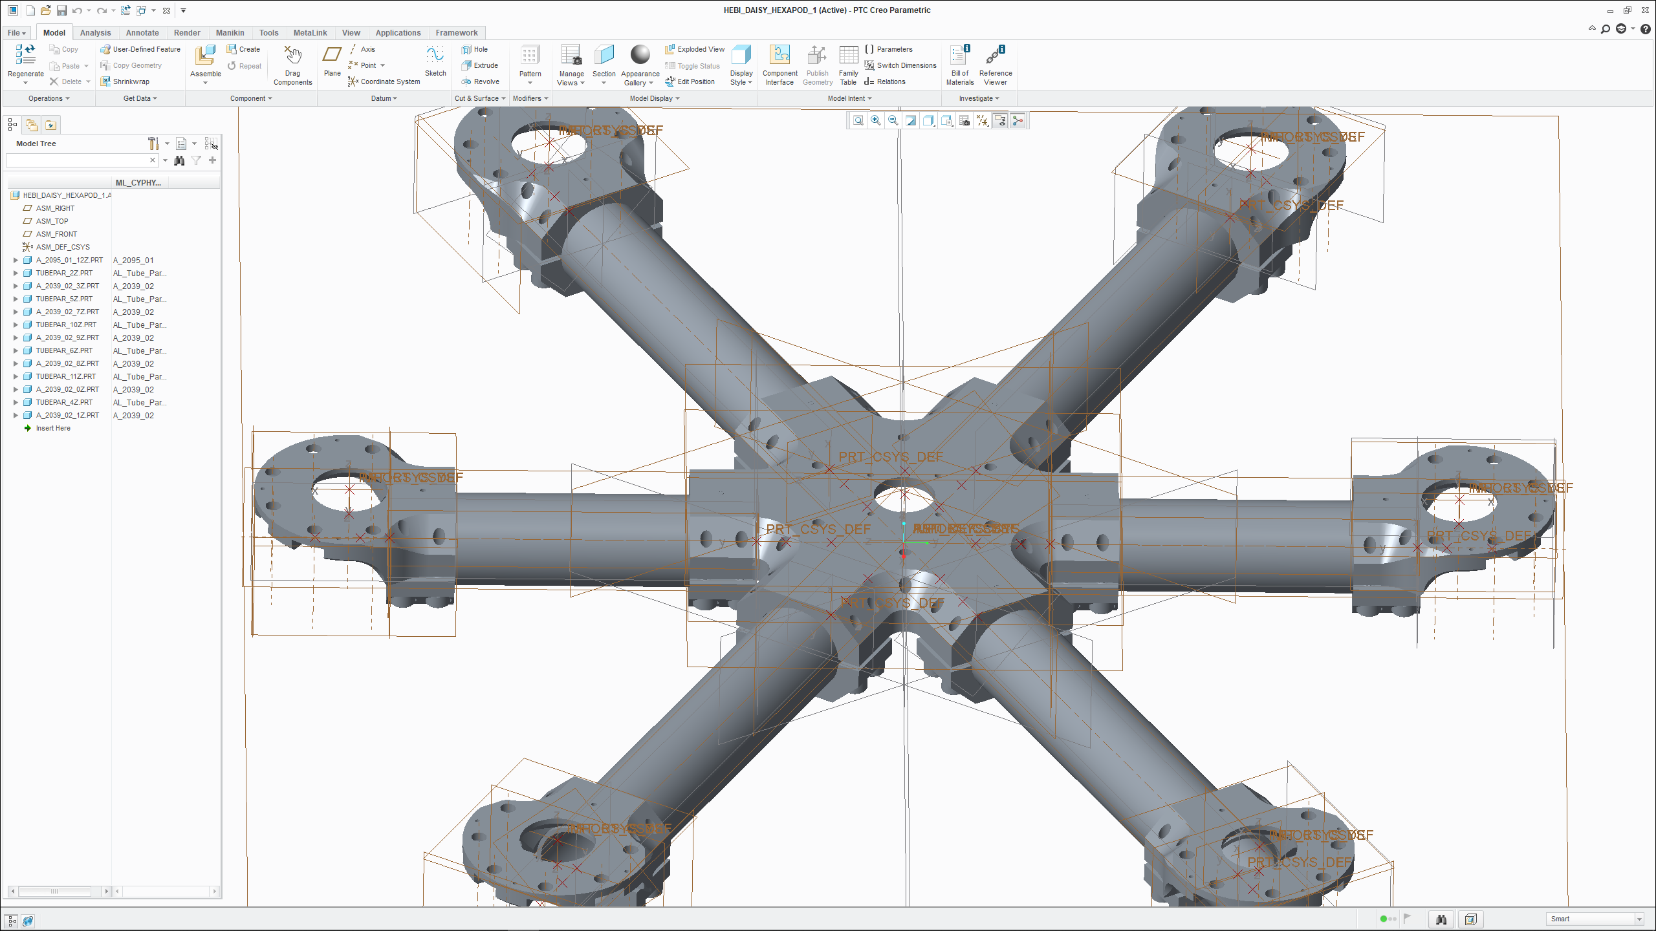1656x931 pixels.
Task: Launch the Reference Viewer
Action: tap(995, 57)
